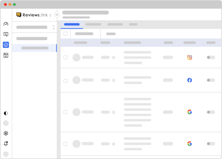Check the last Google review row checkbox

coord(65,144)
